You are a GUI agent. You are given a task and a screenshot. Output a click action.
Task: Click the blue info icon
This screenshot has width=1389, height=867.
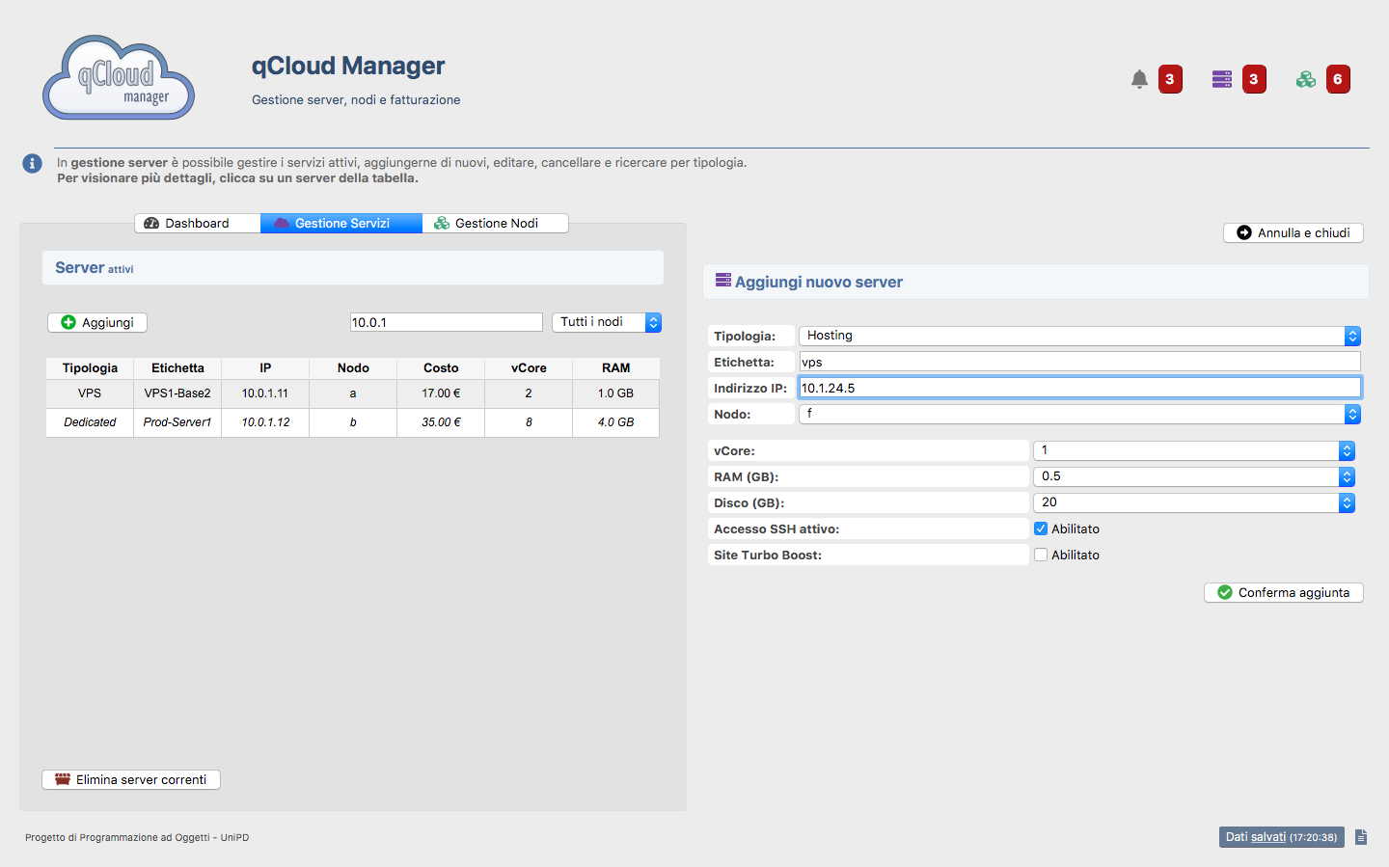coord(32,164)
